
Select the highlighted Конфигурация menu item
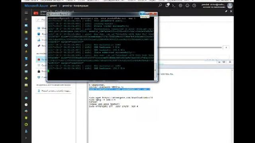[41, 60]
